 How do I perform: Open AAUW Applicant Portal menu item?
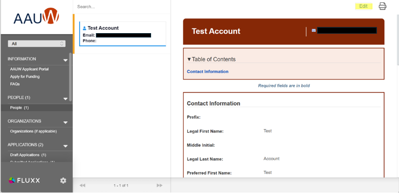pyautogui.click(x=29, y=69)
